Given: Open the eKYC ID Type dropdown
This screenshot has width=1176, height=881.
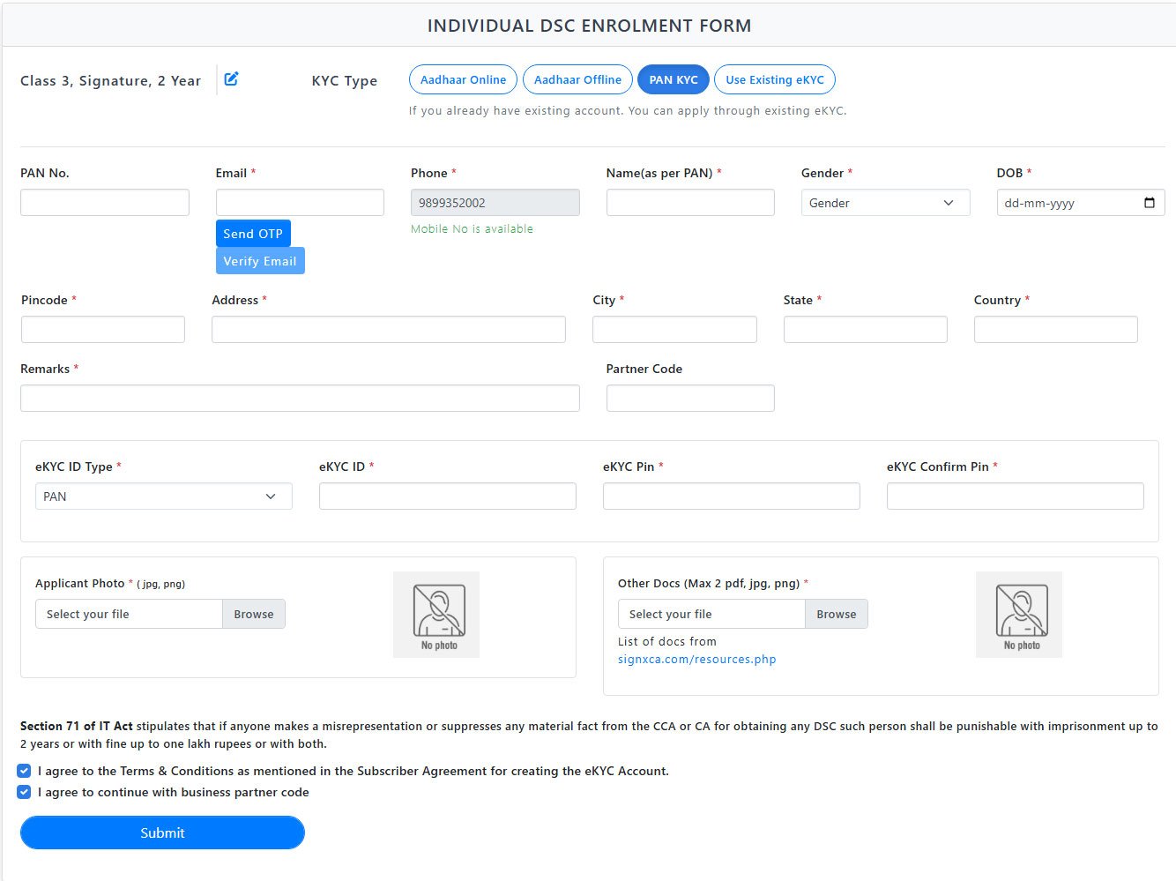Looking at the screenshot, I should [163, 496].
